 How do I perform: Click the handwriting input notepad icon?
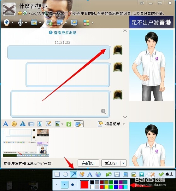point(48,124)
